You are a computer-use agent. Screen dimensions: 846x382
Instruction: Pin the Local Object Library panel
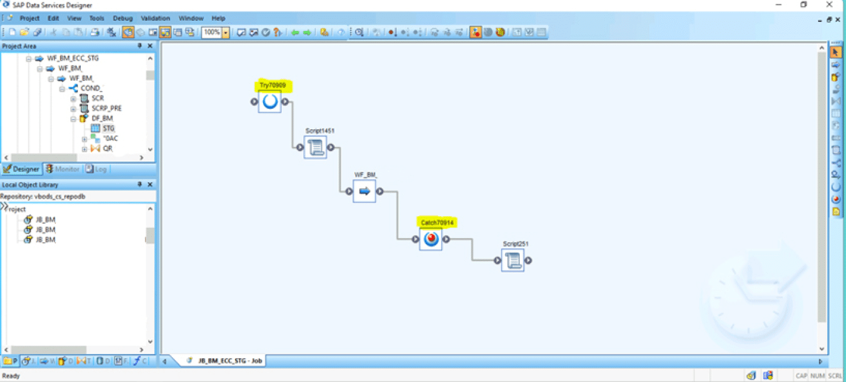tap(140, 184)
